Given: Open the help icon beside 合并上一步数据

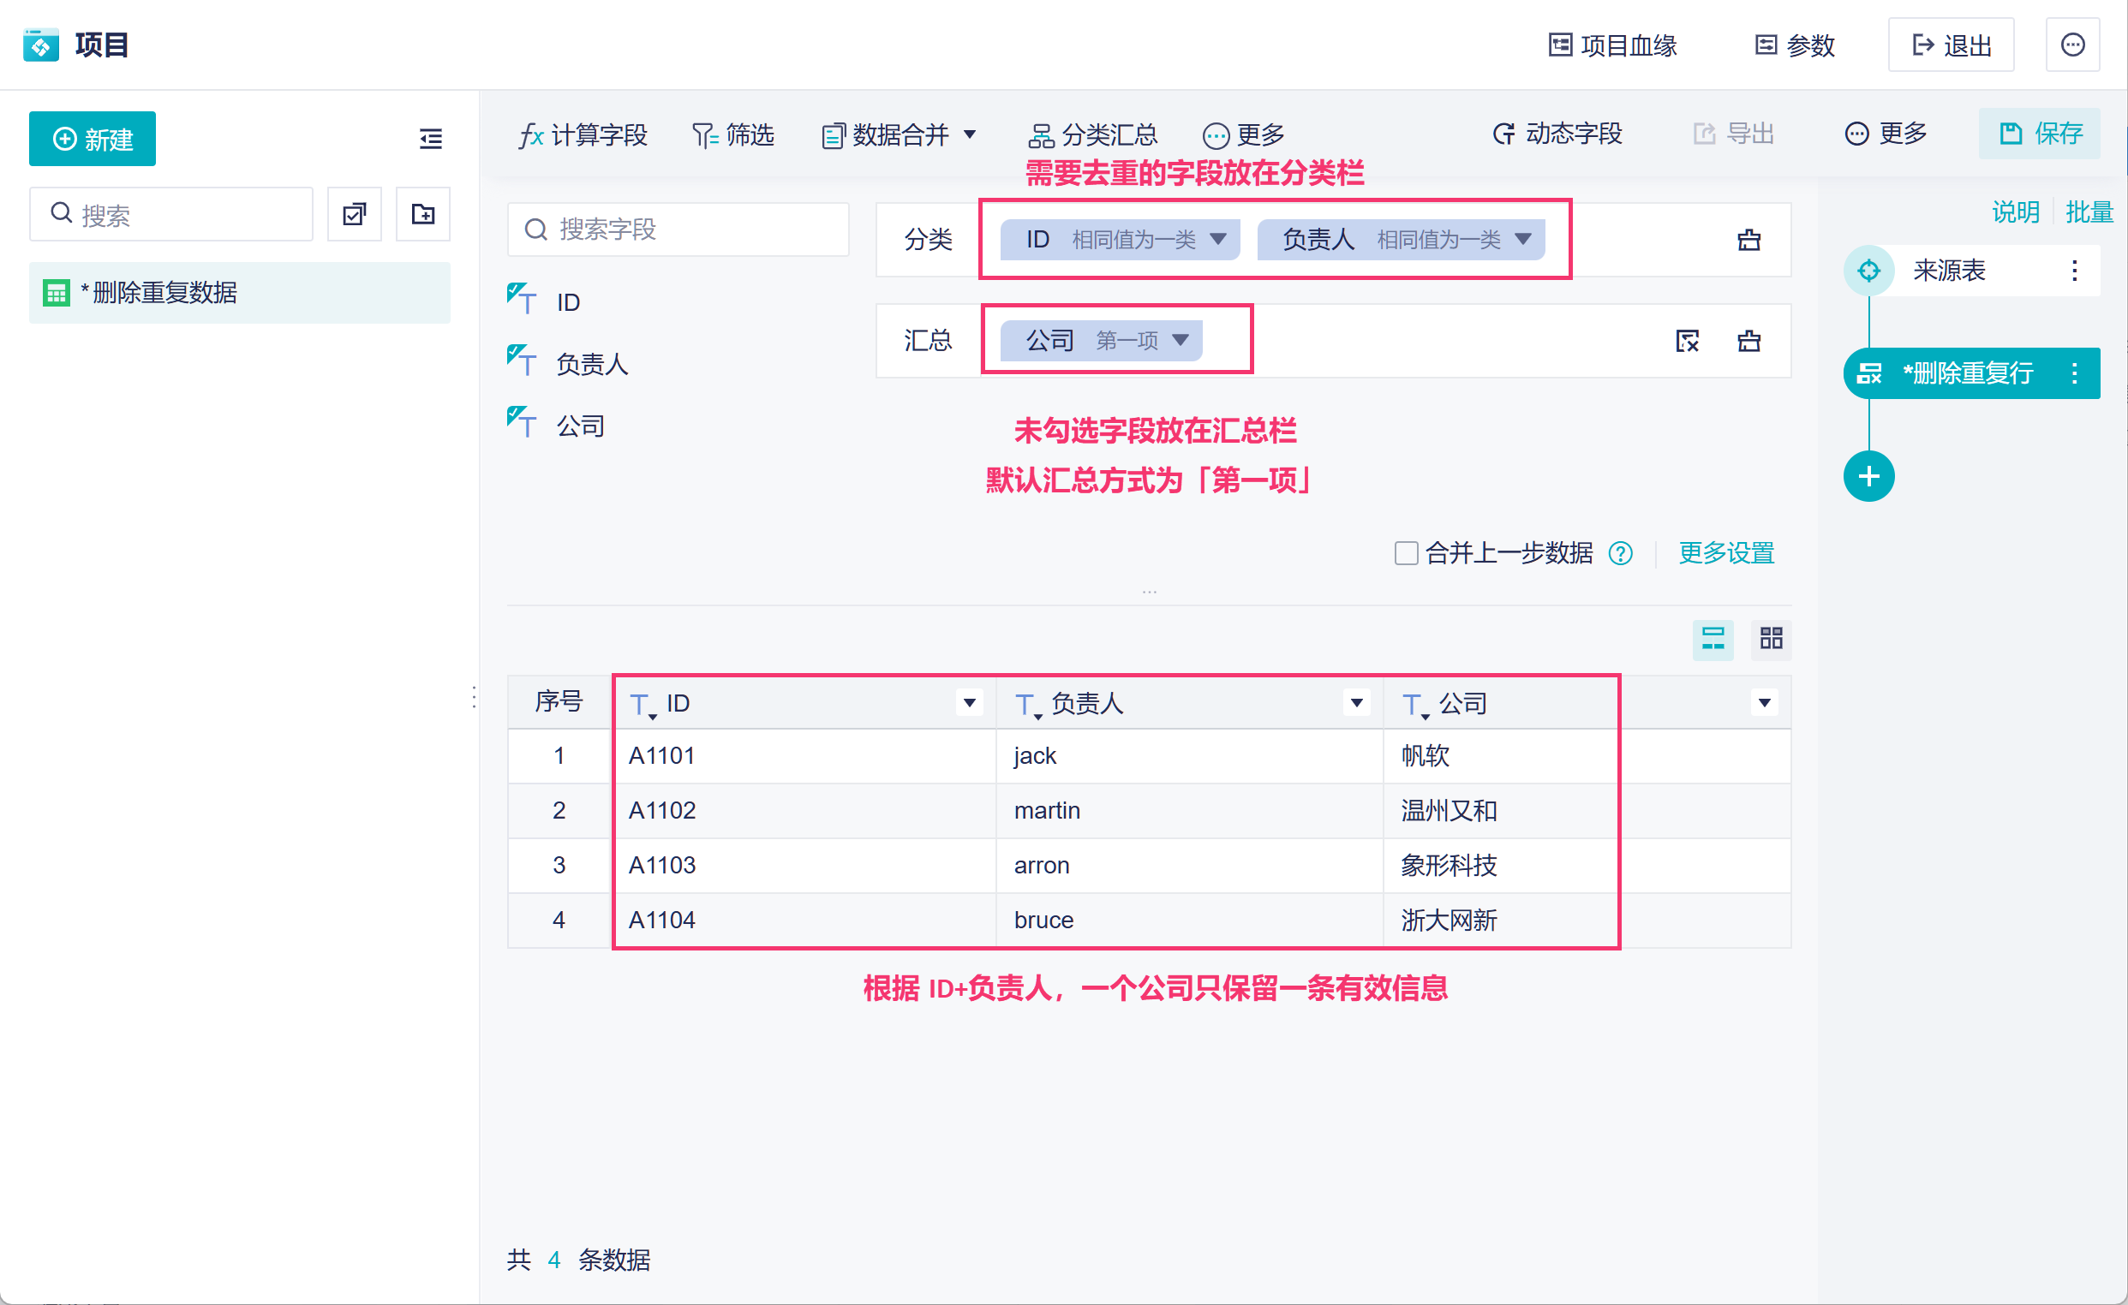Looking at the screenshot, I should tap(1621, 553).
